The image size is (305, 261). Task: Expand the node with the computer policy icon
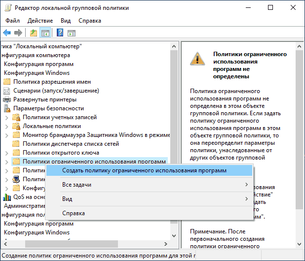click(6, 179)
